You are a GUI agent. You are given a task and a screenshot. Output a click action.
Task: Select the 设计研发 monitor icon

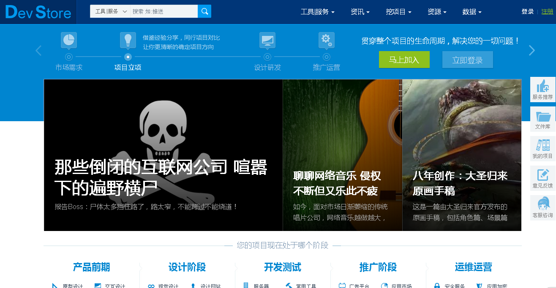[267, 40]
